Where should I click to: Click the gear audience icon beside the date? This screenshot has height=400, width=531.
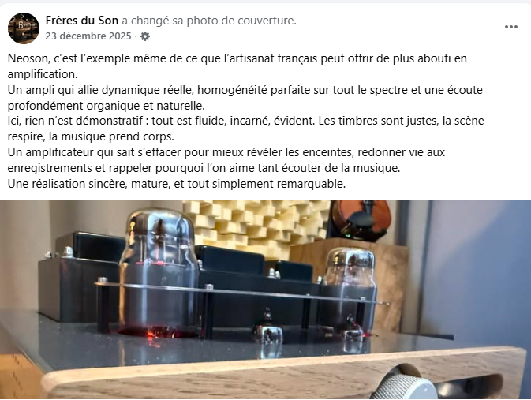[145, 36]
